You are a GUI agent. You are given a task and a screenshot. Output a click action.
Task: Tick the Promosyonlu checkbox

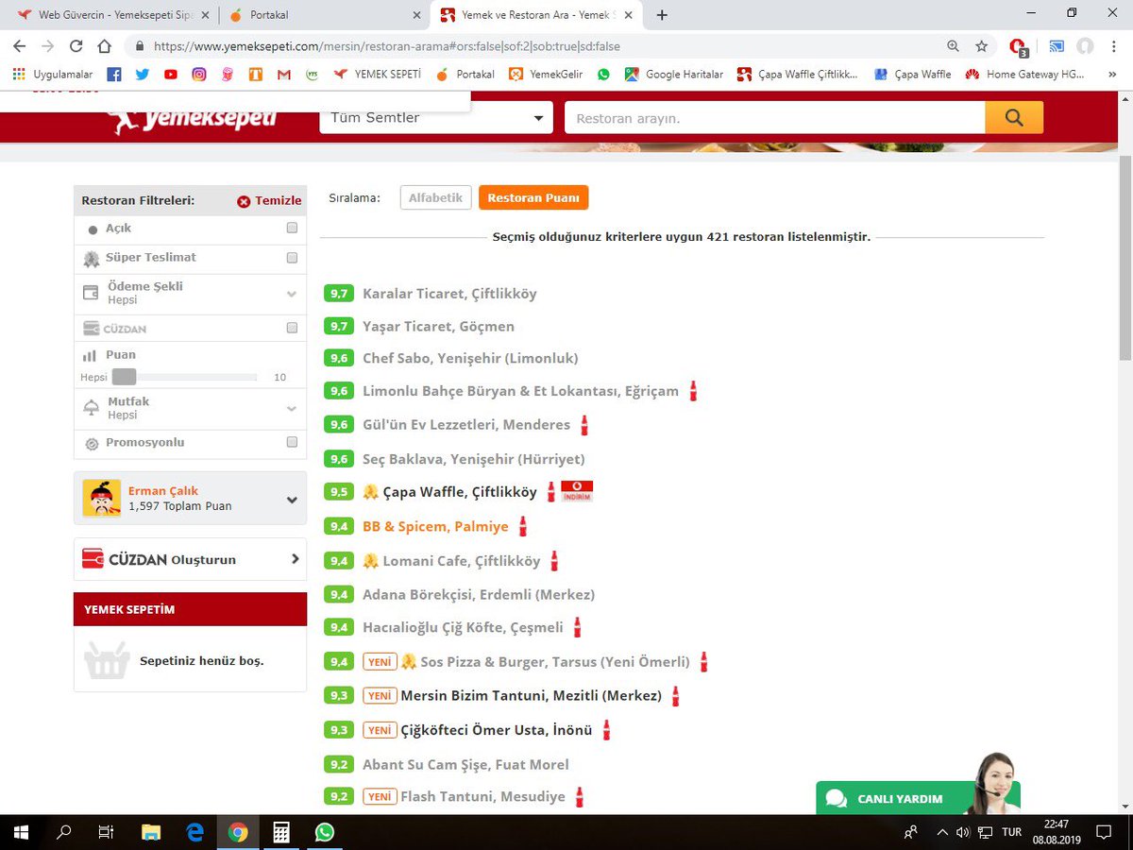pos(292,442)
